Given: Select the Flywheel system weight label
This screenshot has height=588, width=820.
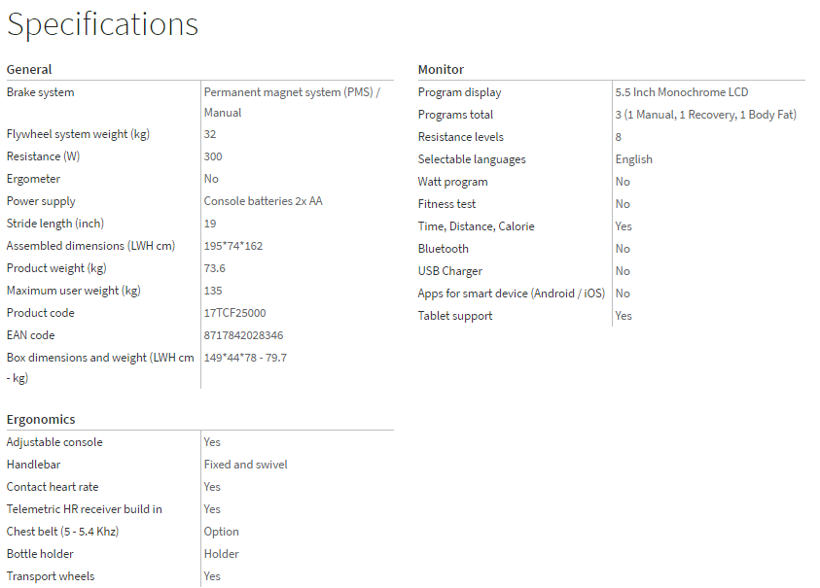Looking at the screenshot, I should pyautogui.click(x=78, y=134).
